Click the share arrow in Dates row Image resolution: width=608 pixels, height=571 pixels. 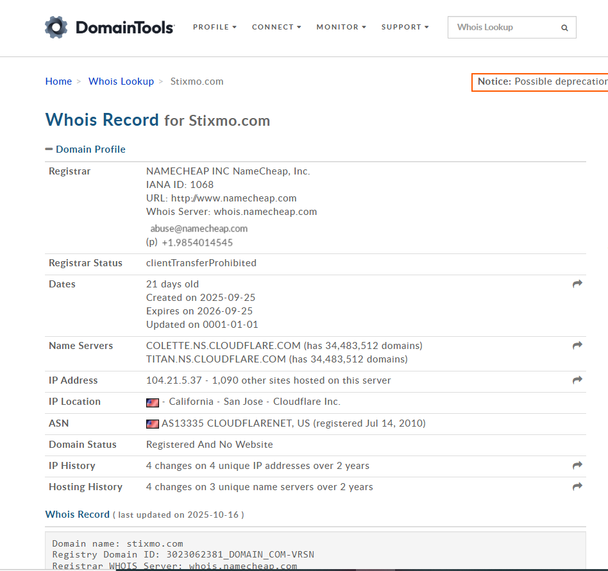(x=577, y=284)
